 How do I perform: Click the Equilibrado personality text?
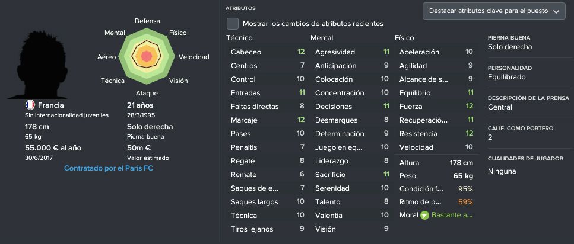point(506,77)
